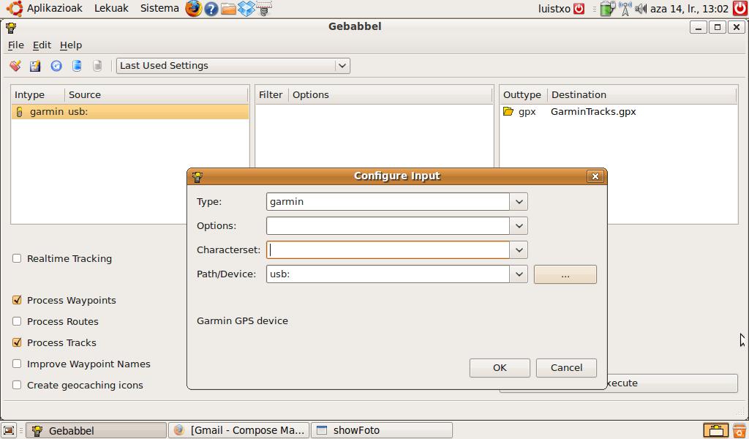Image resolution: width=749 pixels, height=439 pixels.
Task: Open the help icon in top panel
Action: tap(211, 9)
